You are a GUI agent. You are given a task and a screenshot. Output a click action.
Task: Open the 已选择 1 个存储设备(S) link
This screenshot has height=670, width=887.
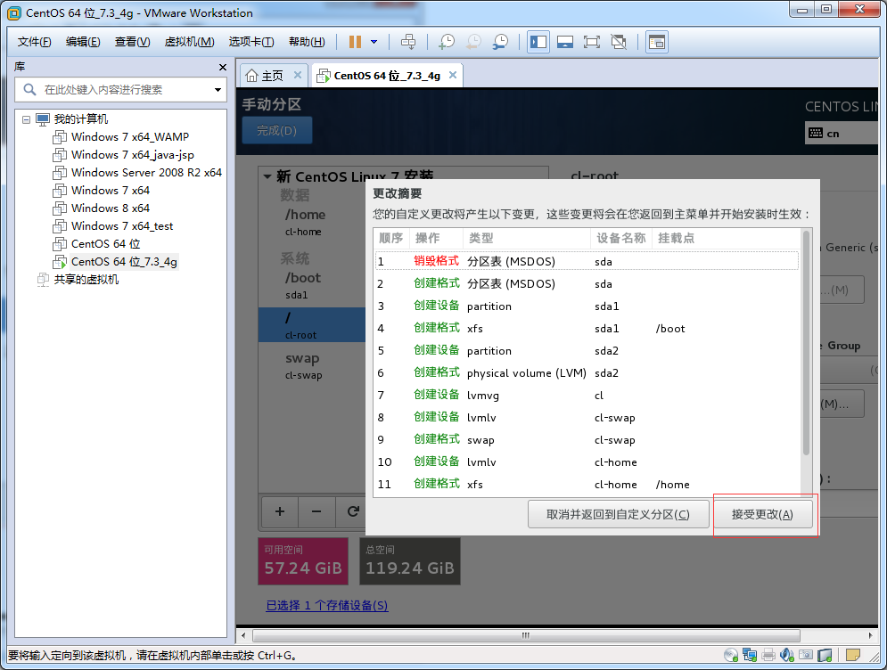pyautogui.click(x=327, y=606)
